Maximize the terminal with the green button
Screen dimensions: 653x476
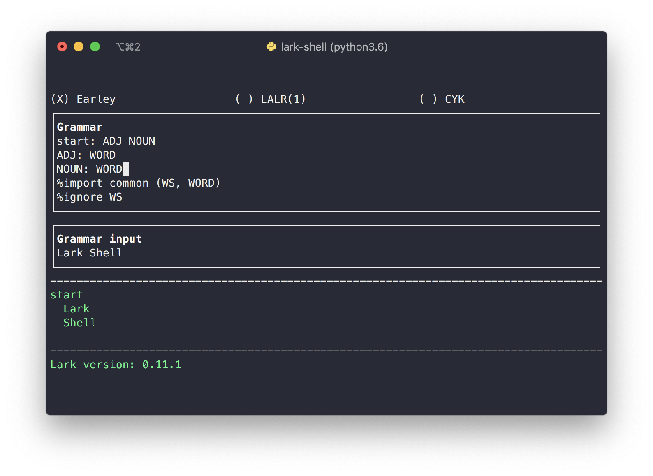pyautogui.click(x=95, y=46)
